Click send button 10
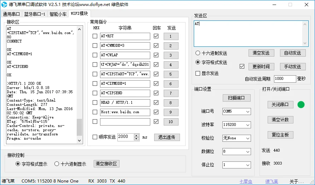This screenshot has height=185, width=315. pyautogui.click(x=171, y=122)
